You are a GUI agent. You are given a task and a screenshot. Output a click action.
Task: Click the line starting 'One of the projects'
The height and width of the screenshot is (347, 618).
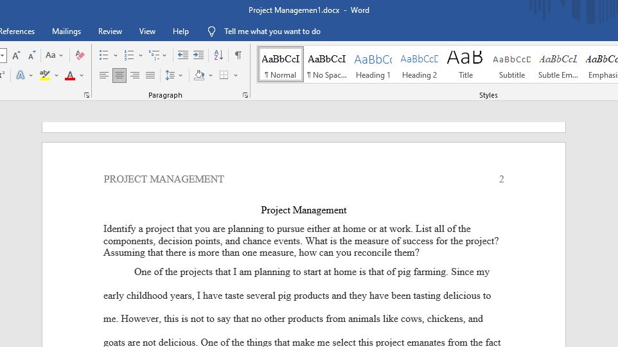pos(312,272)
